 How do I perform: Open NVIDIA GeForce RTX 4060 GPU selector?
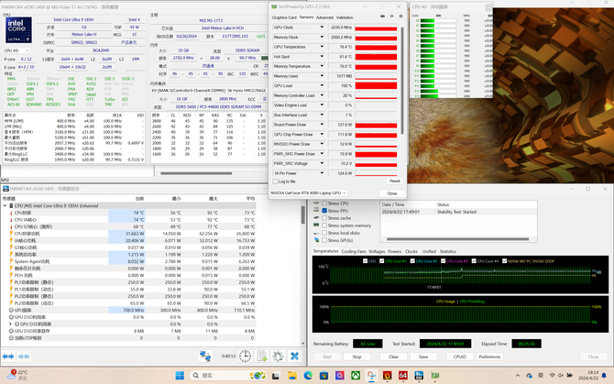pos(308,193)
